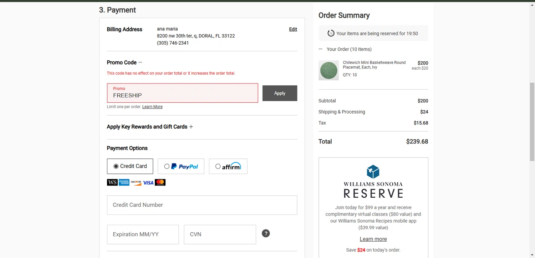Image resolution: width=535 pixels, height=258 pixels.
Task: Collapse Your Order (10 Items) list
Action: [x=320, y=49]
